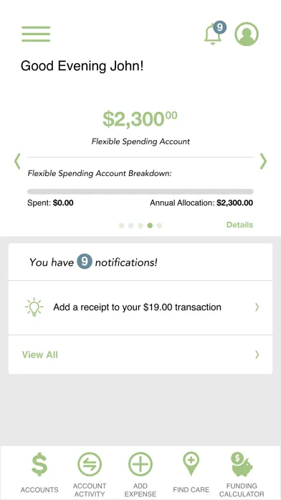Select the first carousel page dot
This screenshot has height=500, width=281.
pyautogui.click(x=121, y=226)
